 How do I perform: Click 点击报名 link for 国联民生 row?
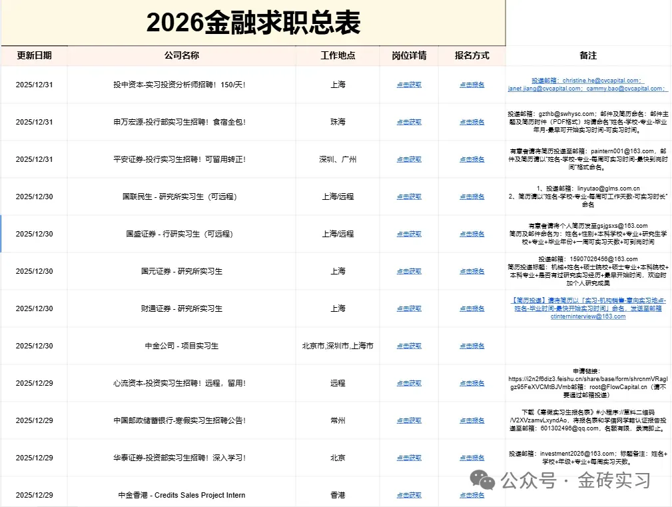pos(472,197)
